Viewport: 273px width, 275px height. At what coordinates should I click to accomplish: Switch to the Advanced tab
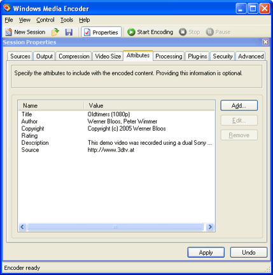pyautogui.click(x=251, y=57)
